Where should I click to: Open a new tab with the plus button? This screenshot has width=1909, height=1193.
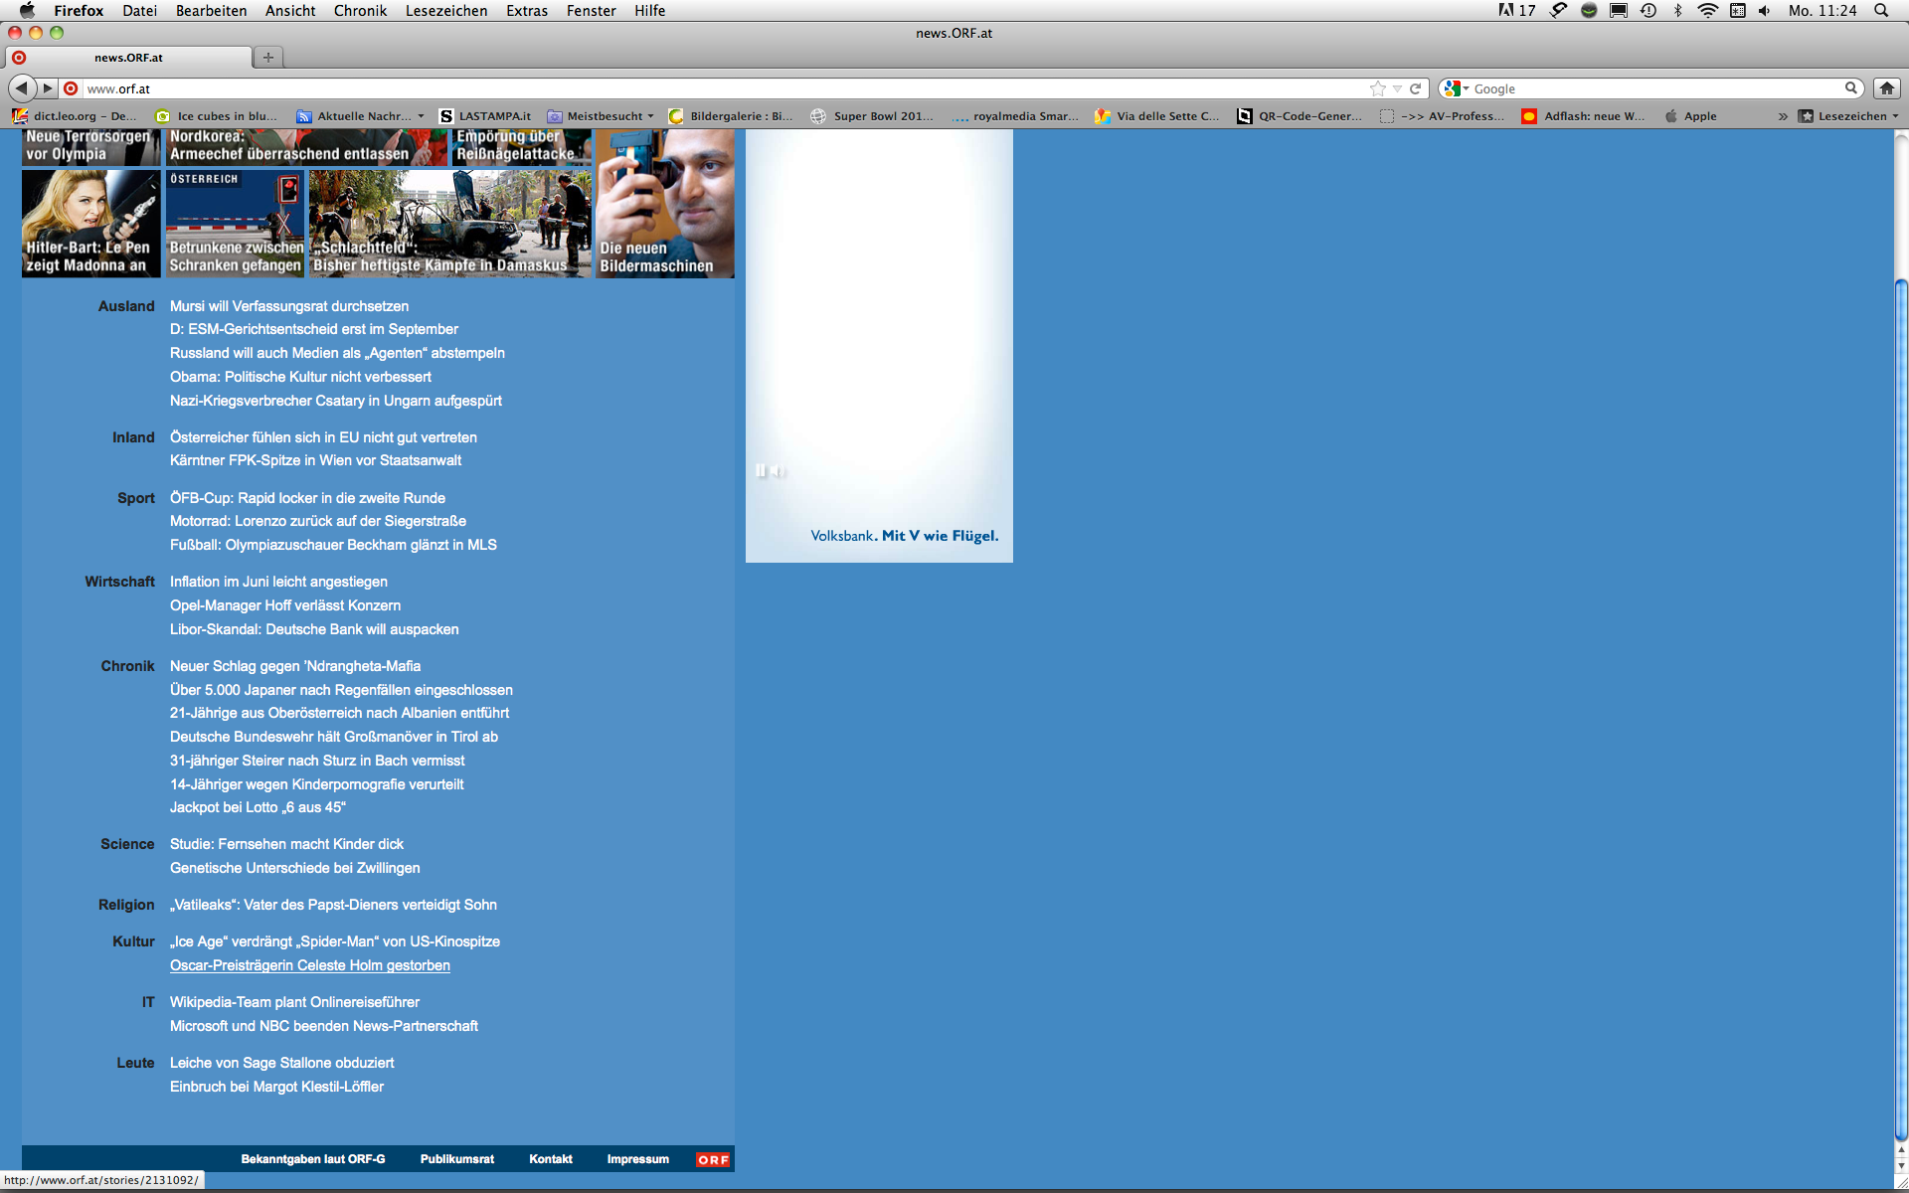coord(268,58)
